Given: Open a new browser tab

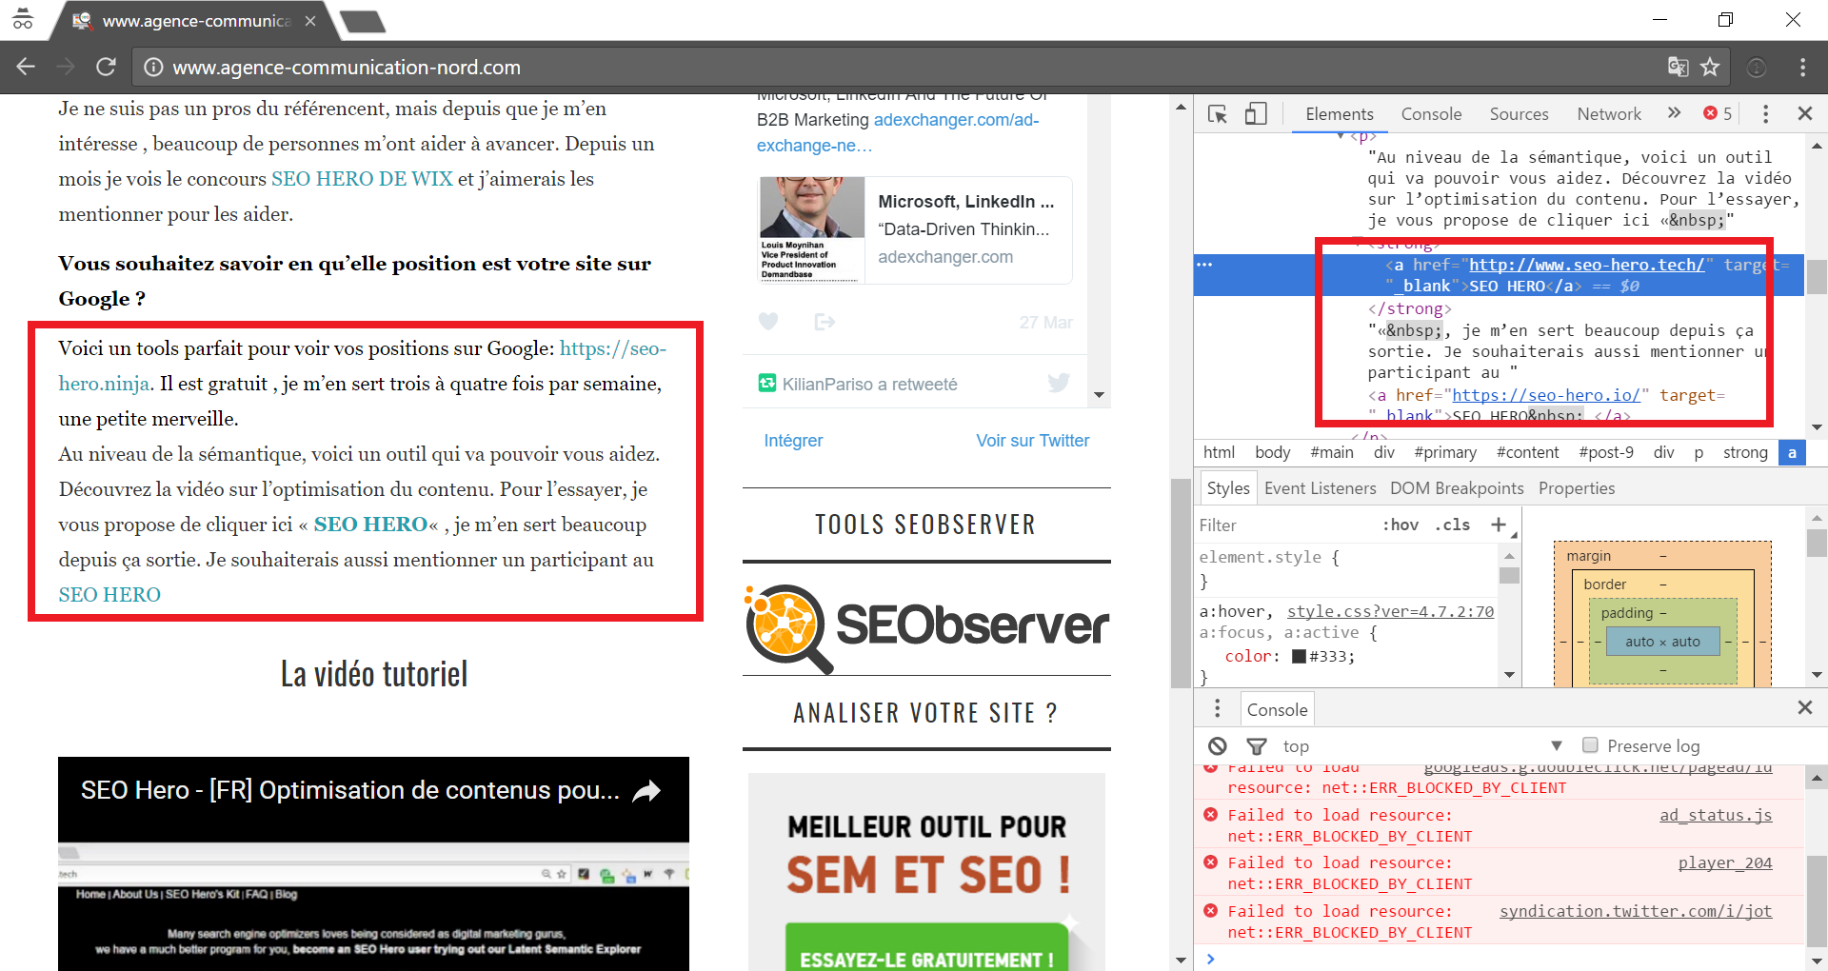Looking at the screenshot, I should (363, 21).
